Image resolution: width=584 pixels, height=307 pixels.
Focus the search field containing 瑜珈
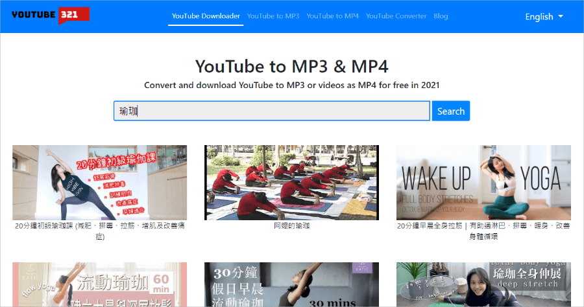[272, 111]
